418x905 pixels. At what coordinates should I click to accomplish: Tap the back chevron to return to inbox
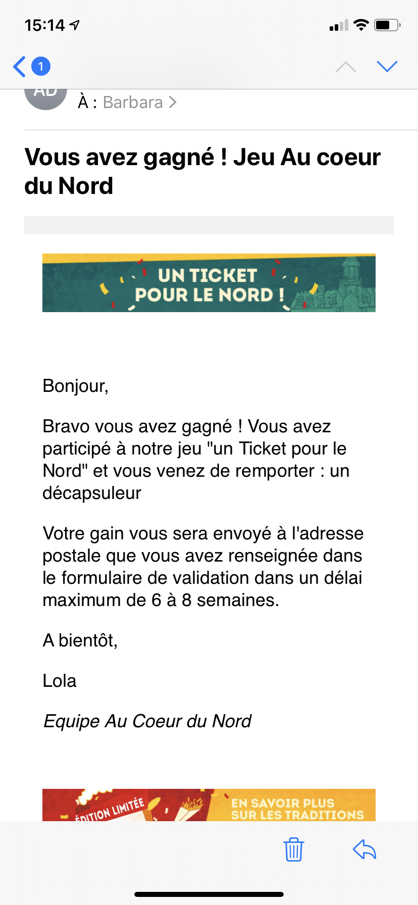20,67
